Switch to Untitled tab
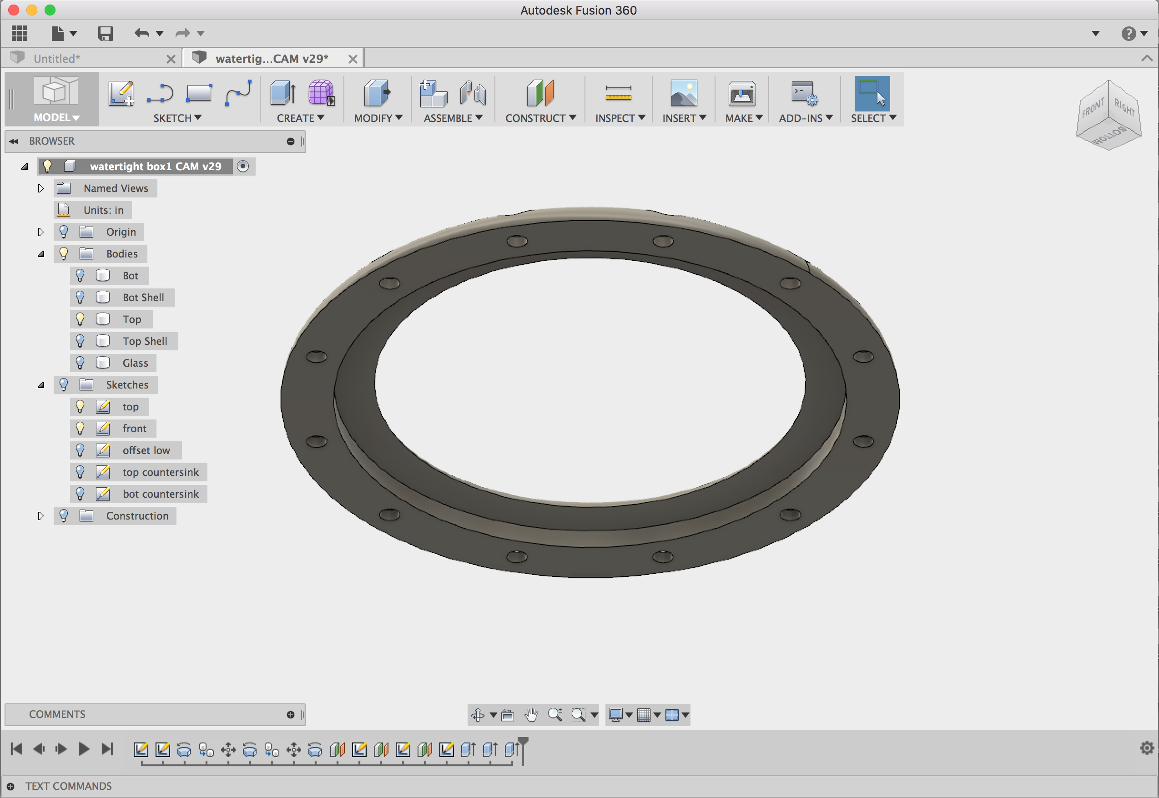 coord(87,57)
